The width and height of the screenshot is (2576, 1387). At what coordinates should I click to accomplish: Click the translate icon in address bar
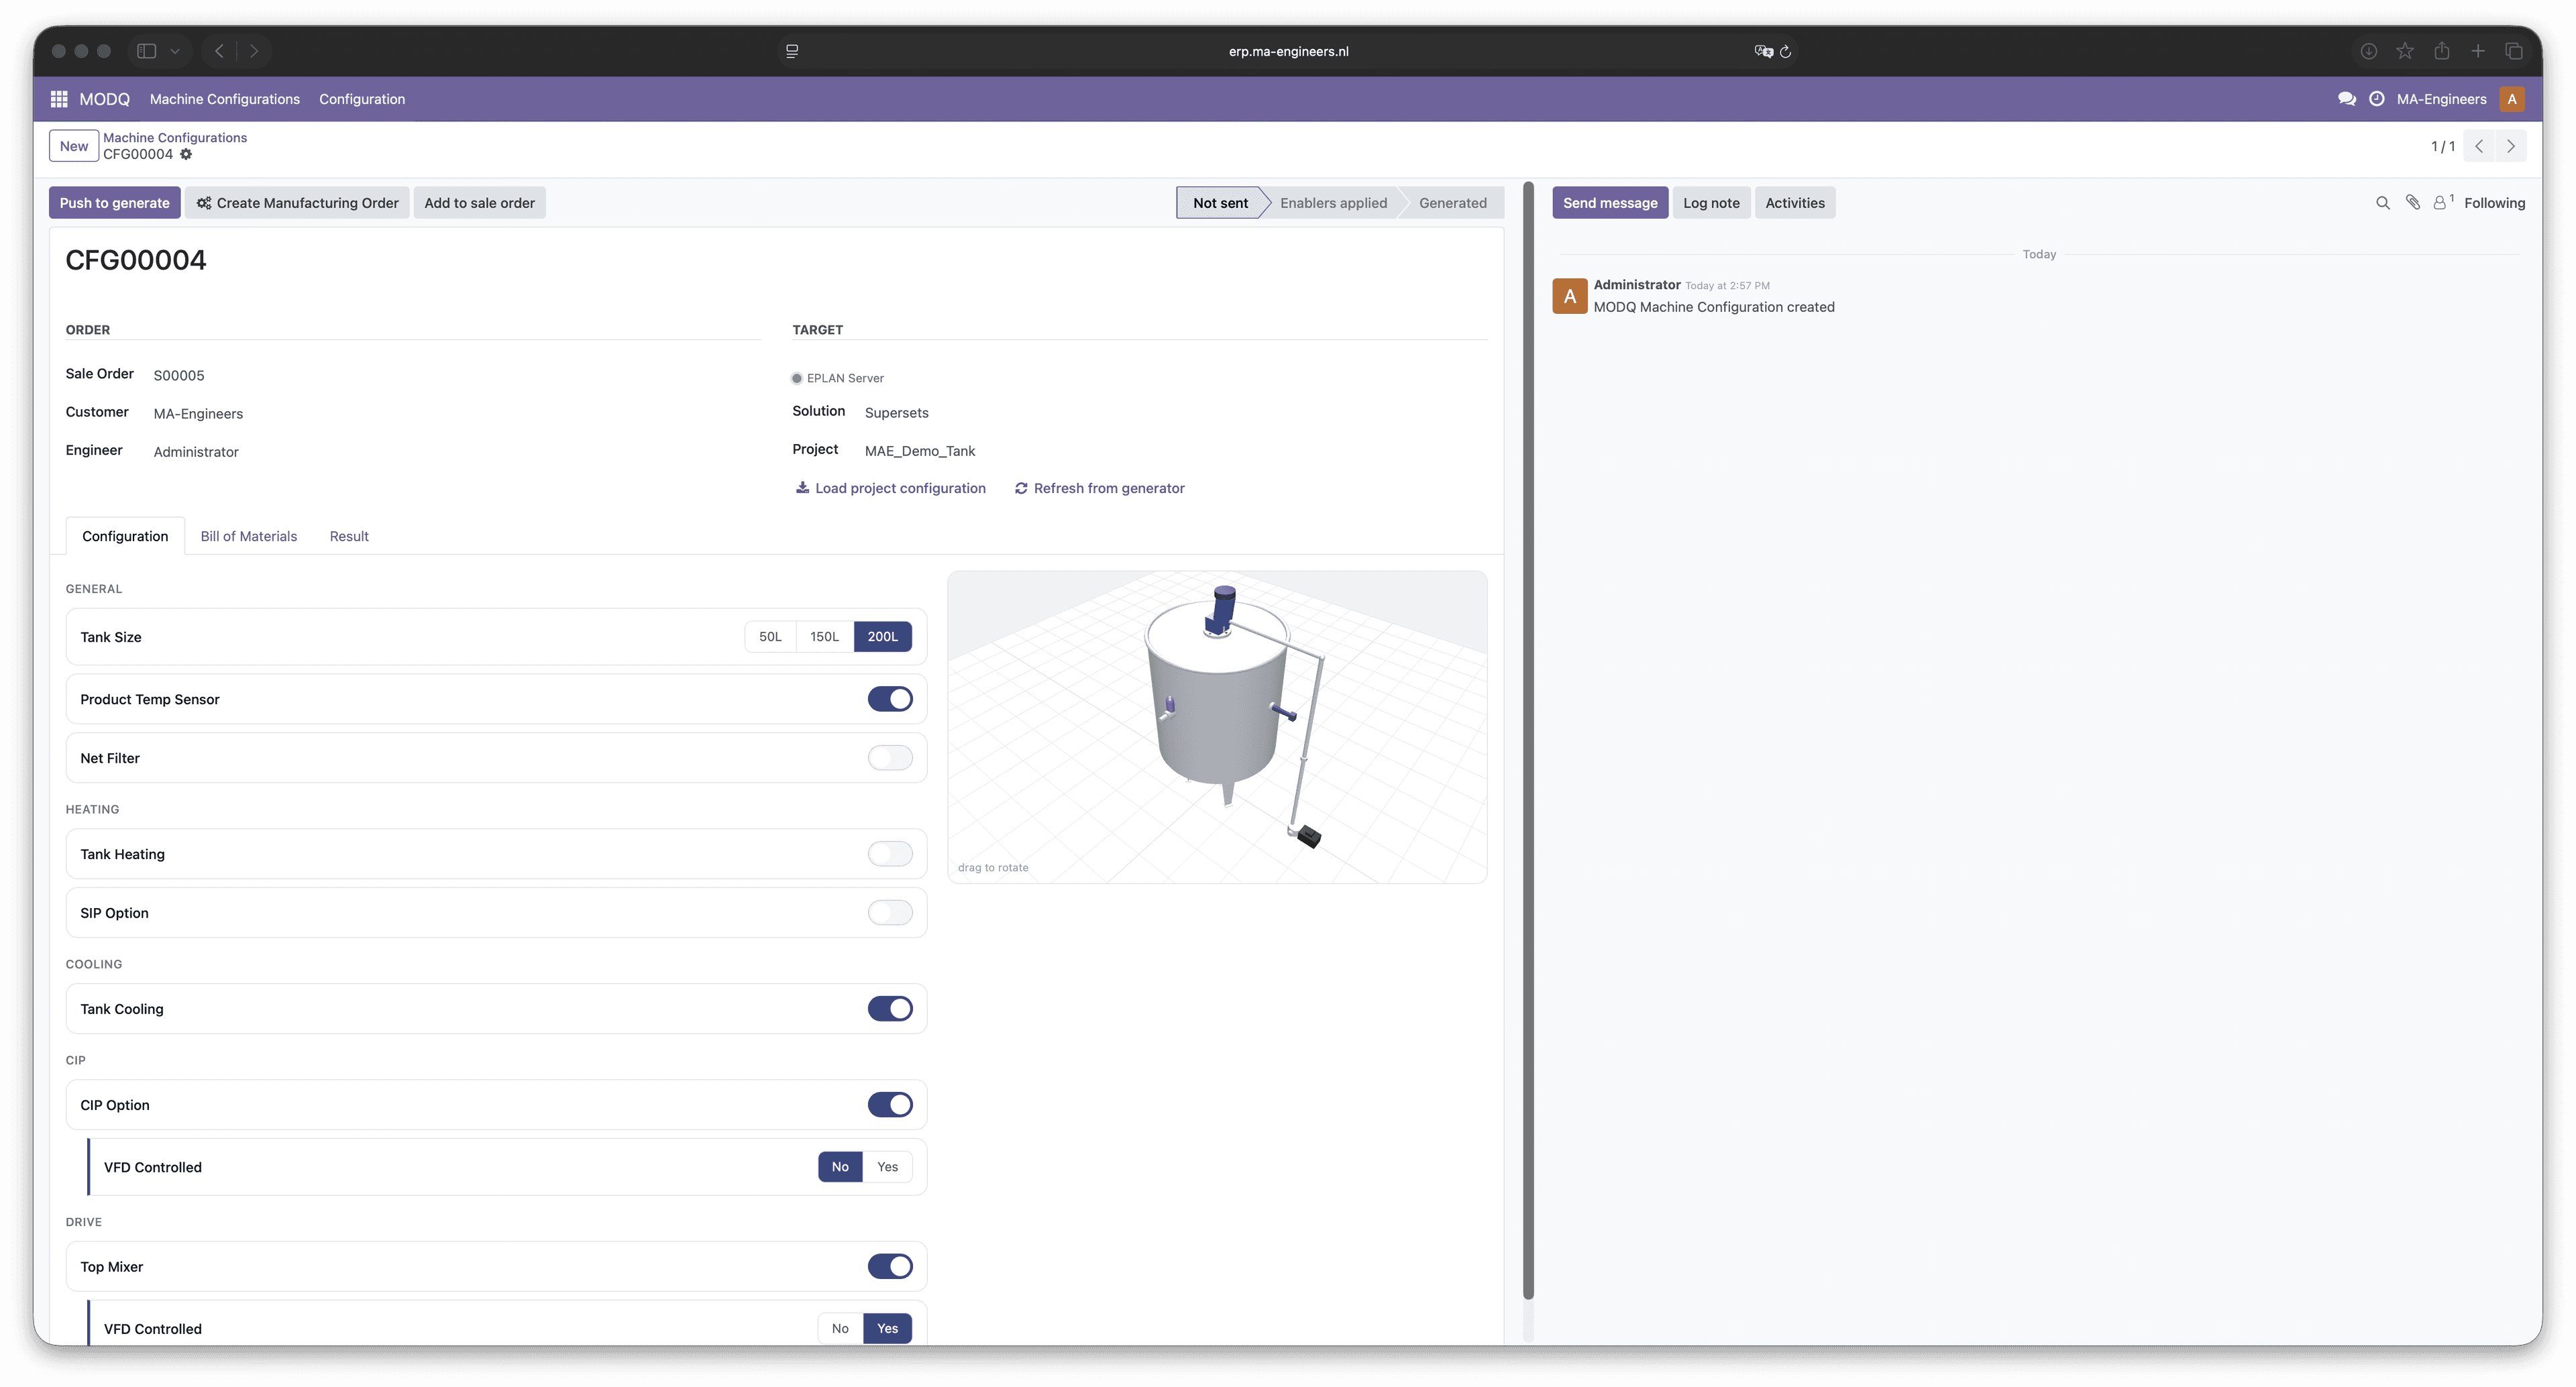[1763, 51]
